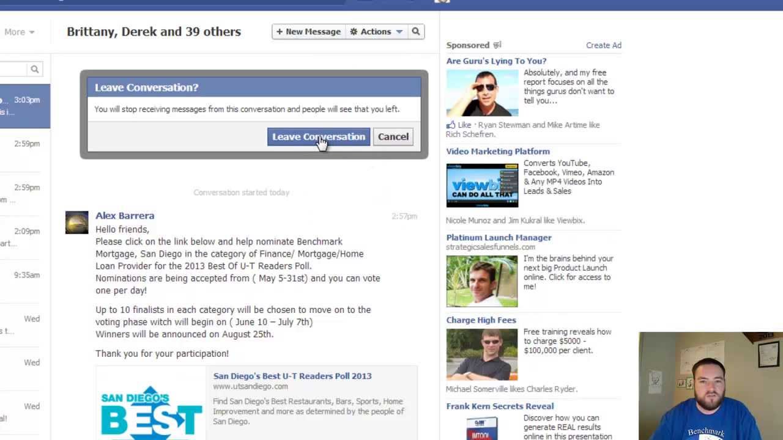Click the Viewbix ad thumbnail image
This screenshot has height=440, width=783.
point(482,186)
